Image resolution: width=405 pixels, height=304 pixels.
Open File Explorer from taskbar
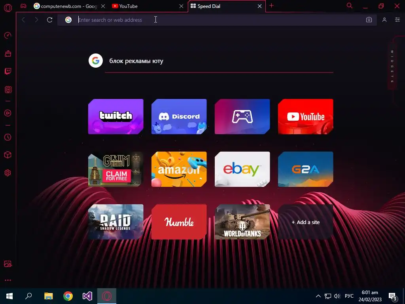(x=48, y=296)
